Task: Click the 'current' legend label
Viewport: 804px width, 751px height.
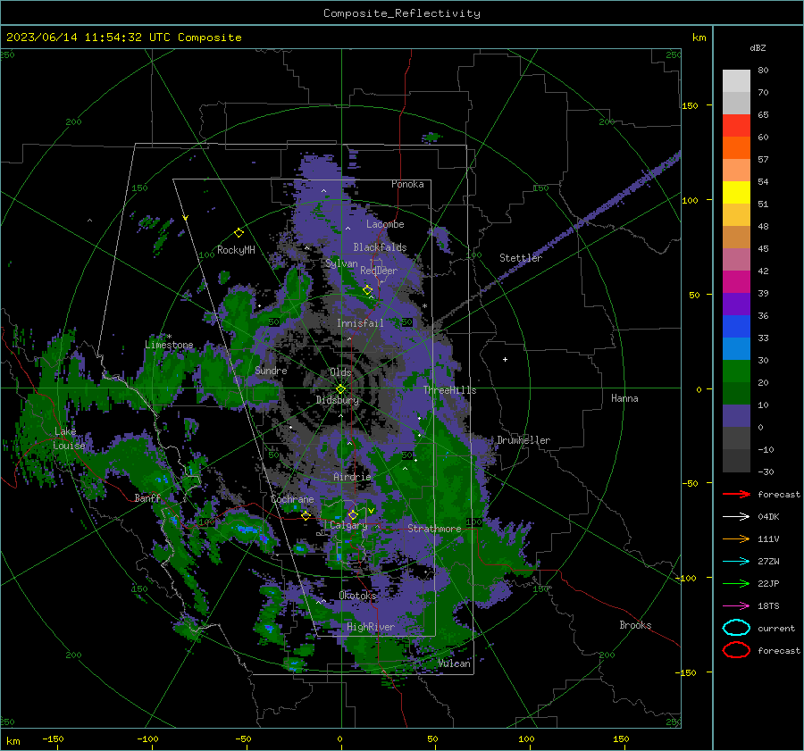Action: click(775, 629)
